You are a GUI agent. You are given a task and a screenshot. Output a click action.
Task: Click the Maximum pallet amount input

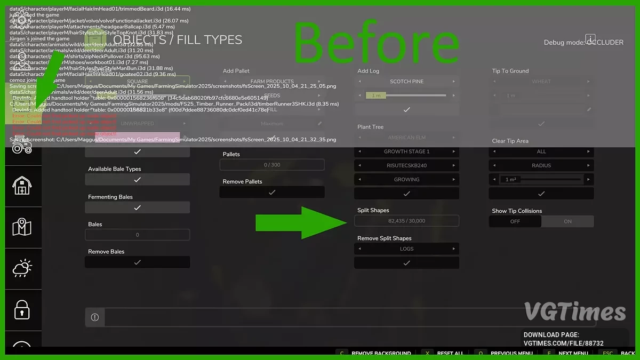tap(272, 124)
